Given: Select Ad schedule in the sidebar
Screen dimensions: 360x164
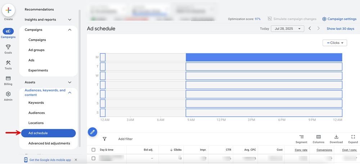Looking at the screenshot, I should click(49, 133).
